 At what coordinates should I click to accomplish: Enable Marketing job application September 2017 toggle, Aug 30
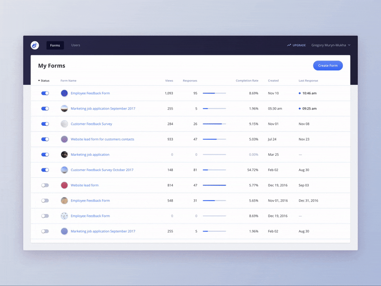click(45, 231)
